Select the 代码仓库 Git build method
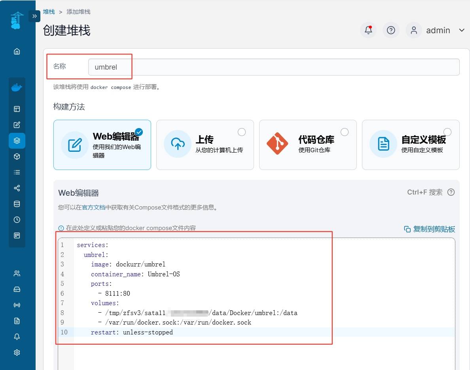Image resolution: width=470 pixels, height=370 pixels. [x=308, y=145]
